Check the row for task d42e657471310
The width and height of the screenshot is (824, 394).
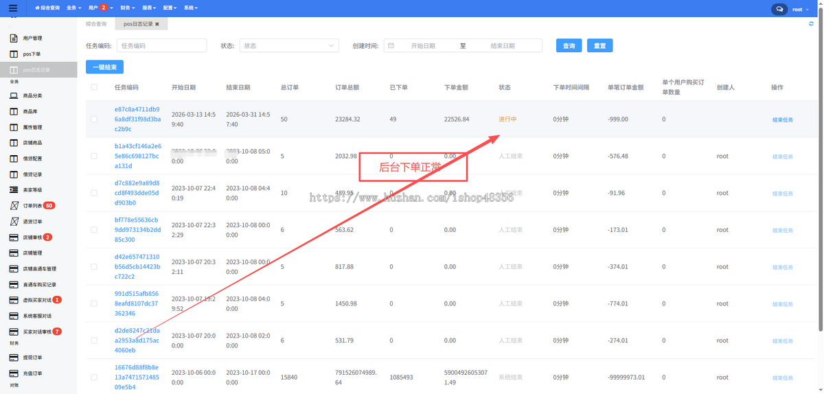94,266
